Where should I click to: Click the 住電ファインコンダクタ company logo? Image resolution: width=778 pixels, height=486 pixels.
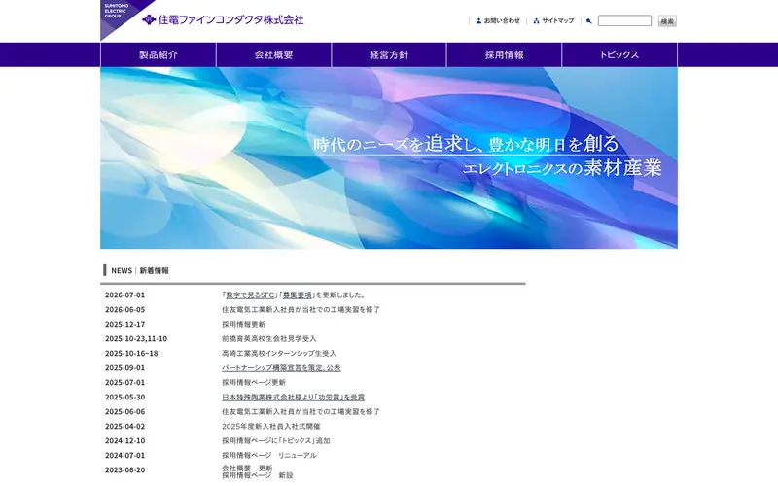223,19
